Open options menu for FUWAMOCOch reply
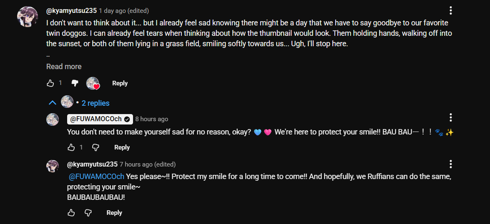 [451, 117]
